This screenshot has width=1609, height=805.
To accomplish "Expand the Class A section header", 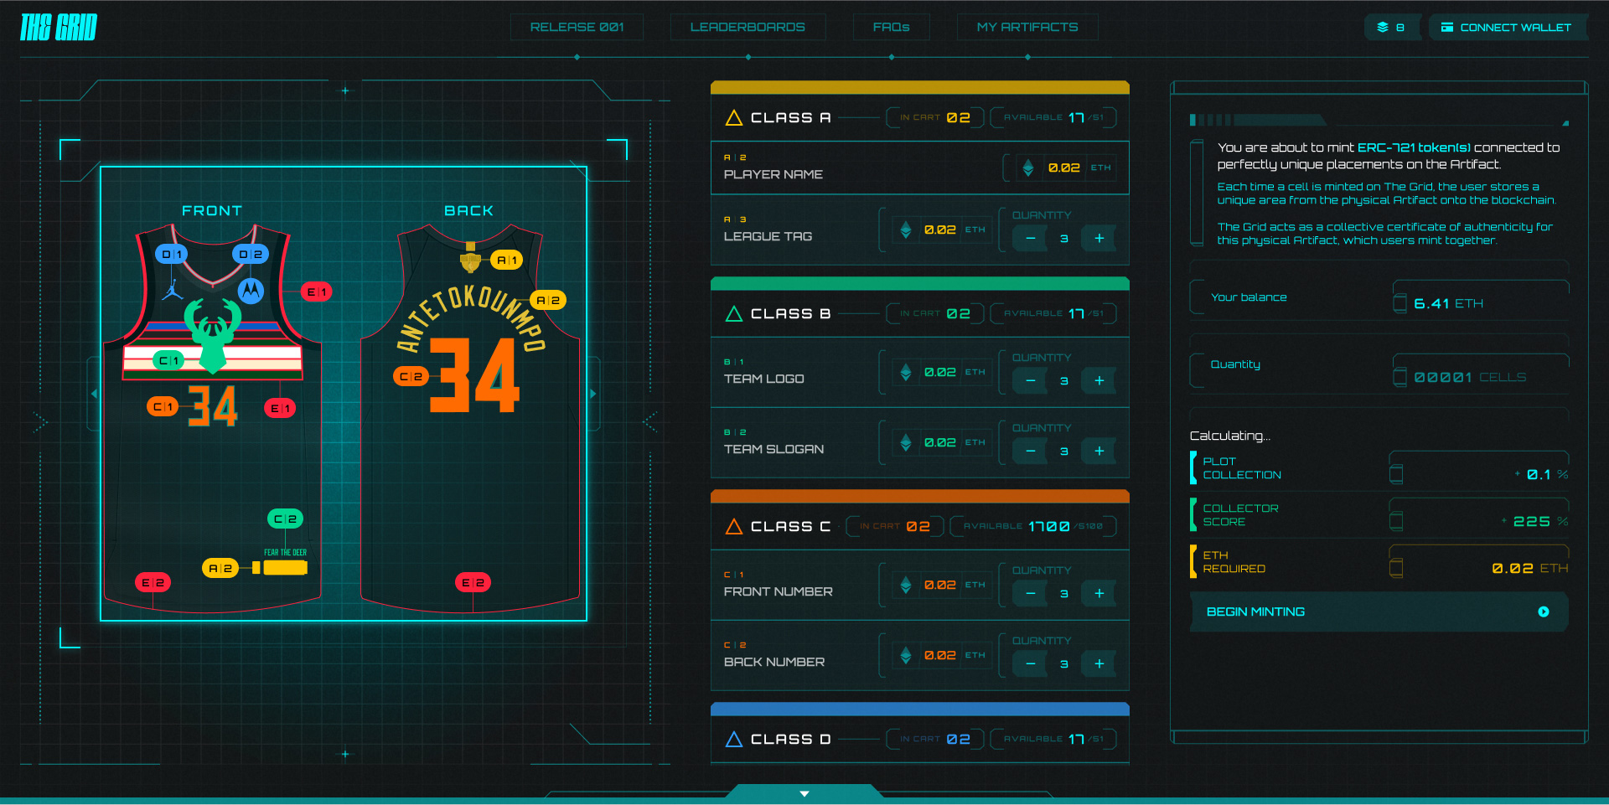I will 920,117.
